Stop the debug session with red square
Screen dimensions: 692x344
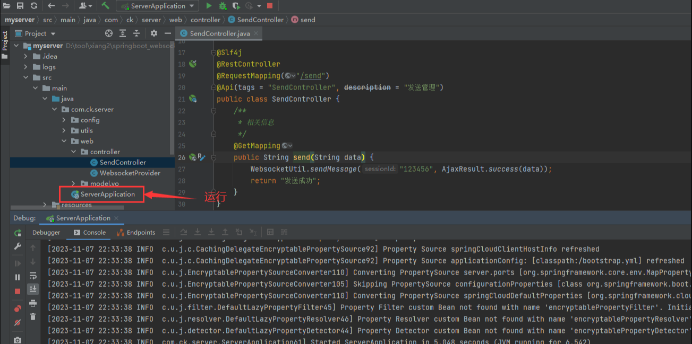click(18, 292)
